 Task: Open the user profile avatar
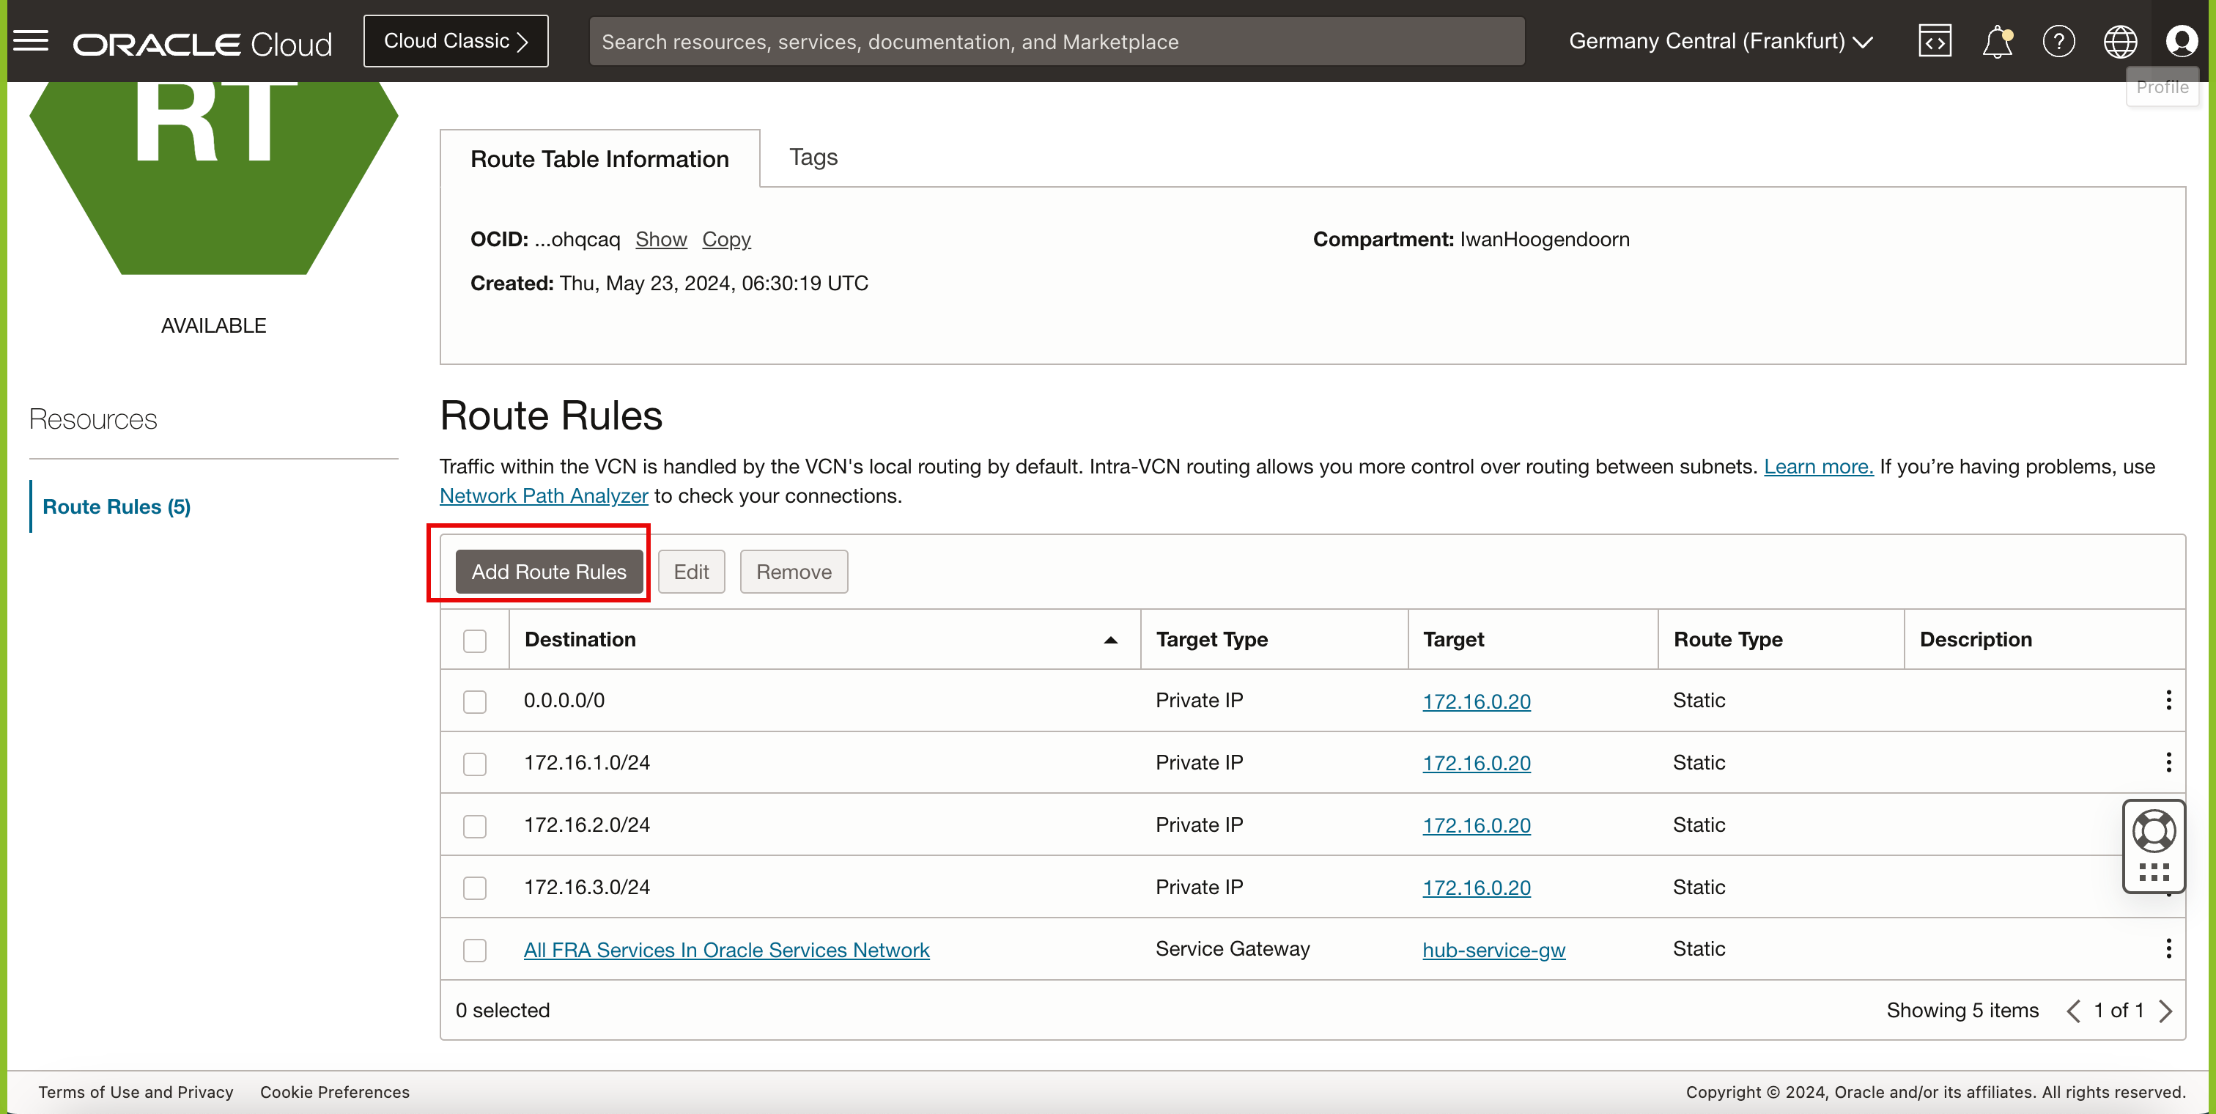[2181, 41]
